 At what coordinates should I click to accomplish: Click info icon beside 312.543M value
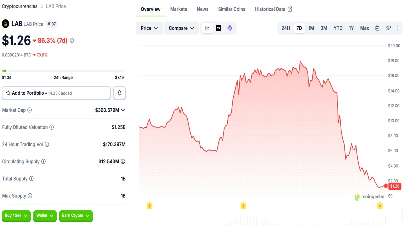pyautogui.click(x=123, y=162)
